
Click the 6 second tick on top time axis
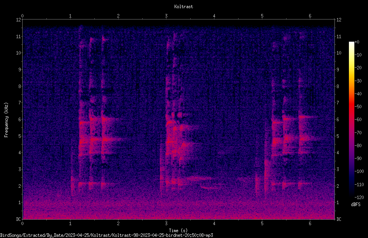(310, 16)
